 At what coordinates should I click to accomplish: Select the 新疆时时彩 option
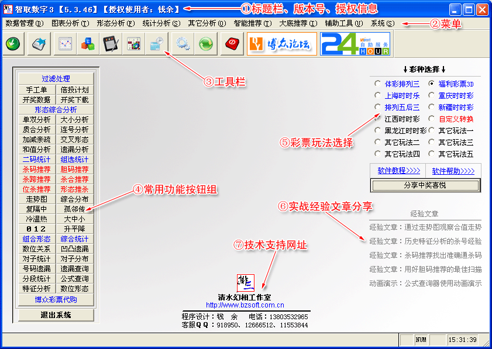pyautogui.click(x=451, y=107)
